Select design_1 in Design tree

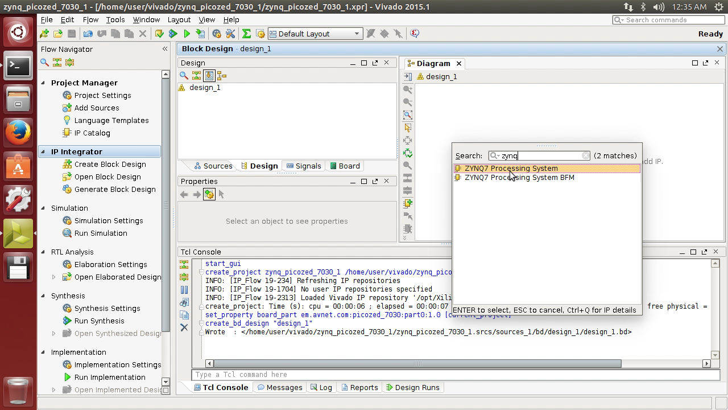coord(205,87)
